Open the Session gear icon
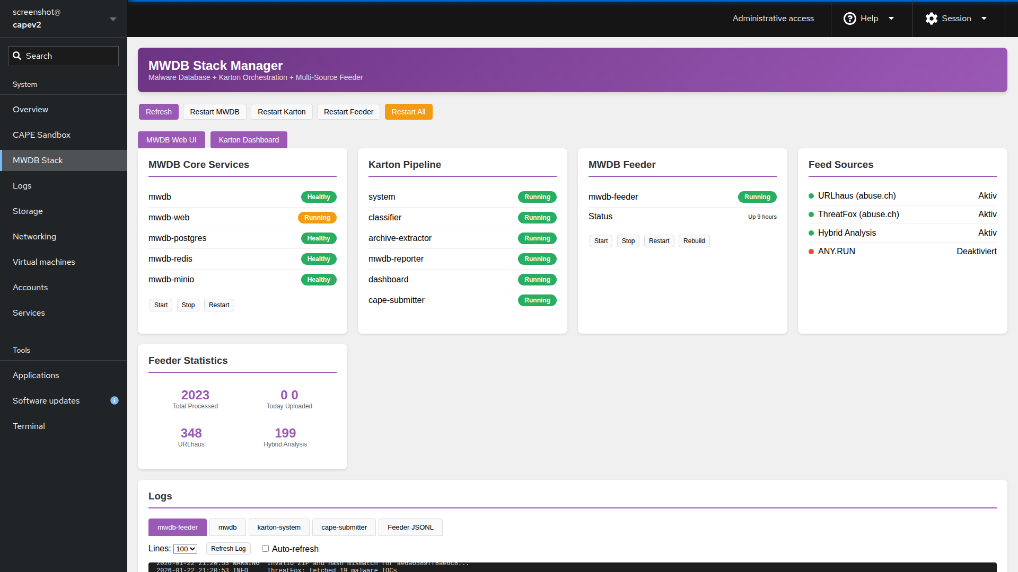This screenshot has width=1018, height=572. [931, 18]
